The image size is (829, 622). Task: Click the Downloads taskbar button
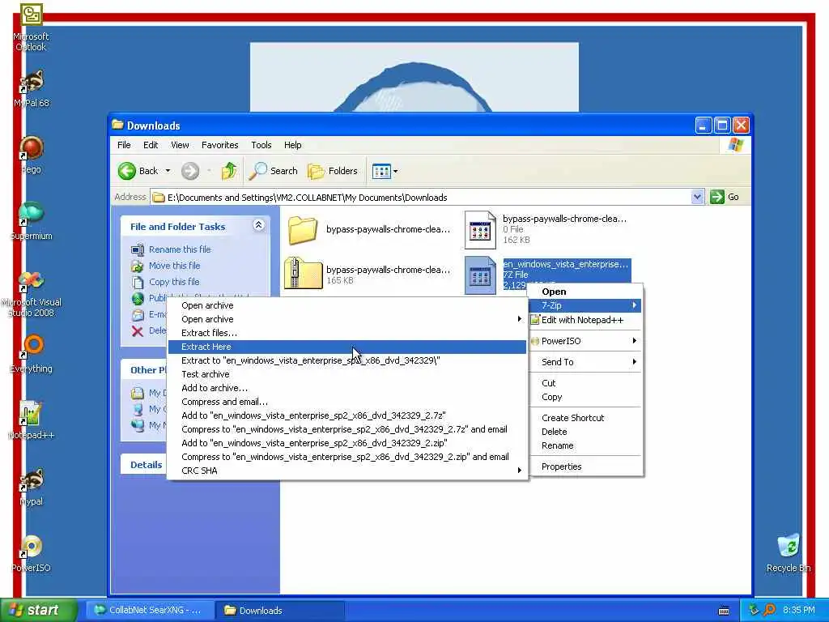coord(280,611)
